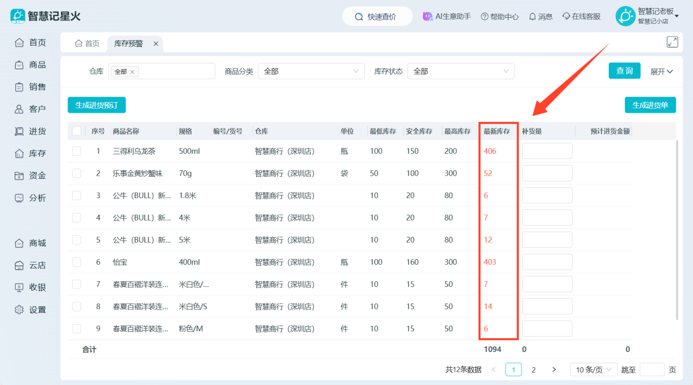Click the 安全库存 column header
Screen dimensions: 693x385
pyautogui.click(x=419, y=131)
